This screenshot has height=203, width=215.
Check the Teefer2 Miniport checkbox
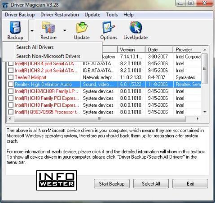11,77
